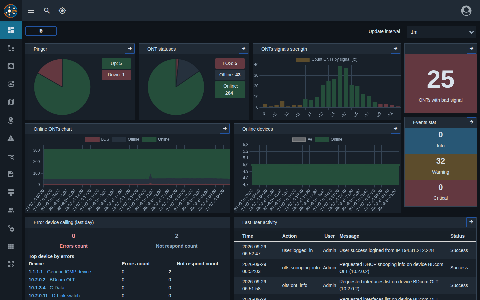The image size is (480, 300).
Task: Click the locate target icon in top bar
Action: (62, 11)
